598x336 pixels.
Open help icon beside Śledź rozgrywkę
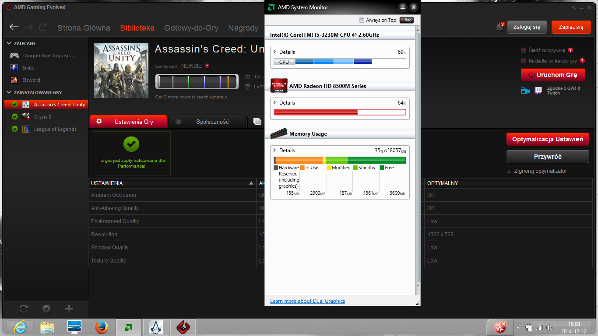pos(570,50)
